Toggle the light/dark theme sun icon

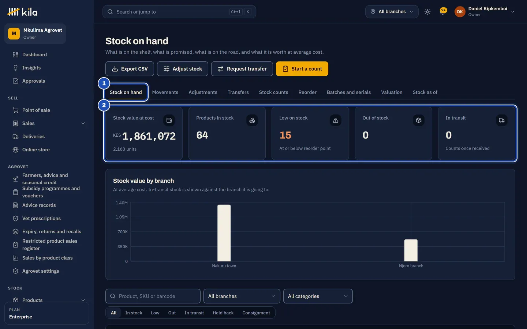pos(427,12)
